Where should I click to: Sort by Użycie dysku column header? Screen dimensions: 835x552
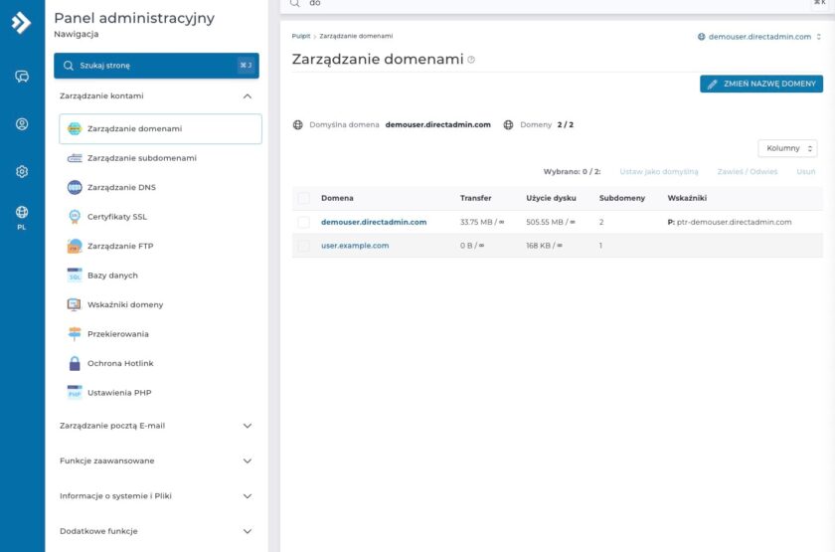coord(551,198)
